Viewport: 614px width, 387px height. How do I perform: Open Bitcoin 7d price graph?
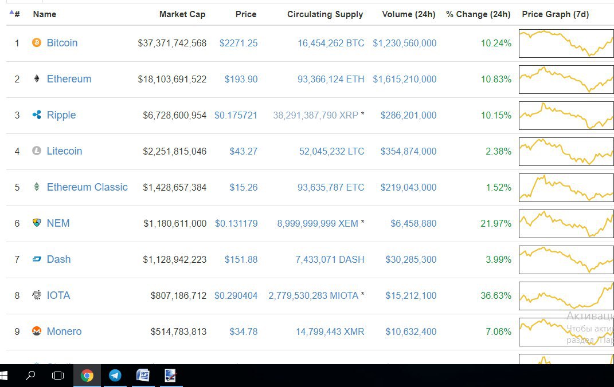coord(566,44)
